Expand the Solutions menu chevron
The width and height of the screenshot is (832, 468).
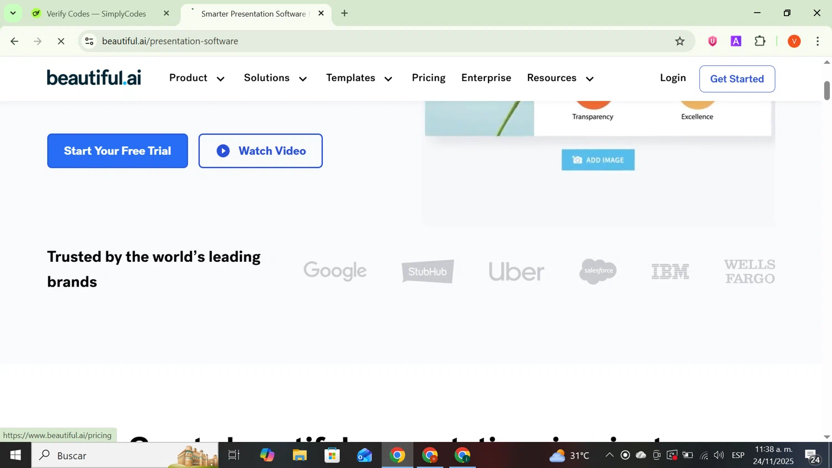click(x=303, y=79)
